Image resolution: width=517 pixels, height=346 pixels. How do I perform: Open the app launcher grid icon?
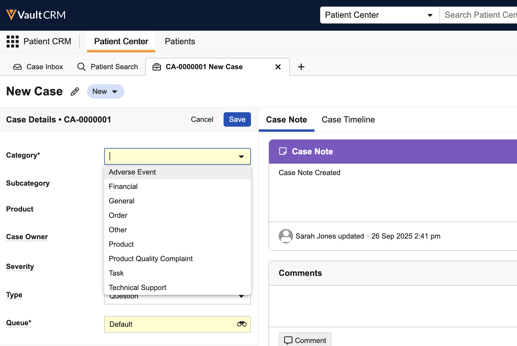(13, 42)
